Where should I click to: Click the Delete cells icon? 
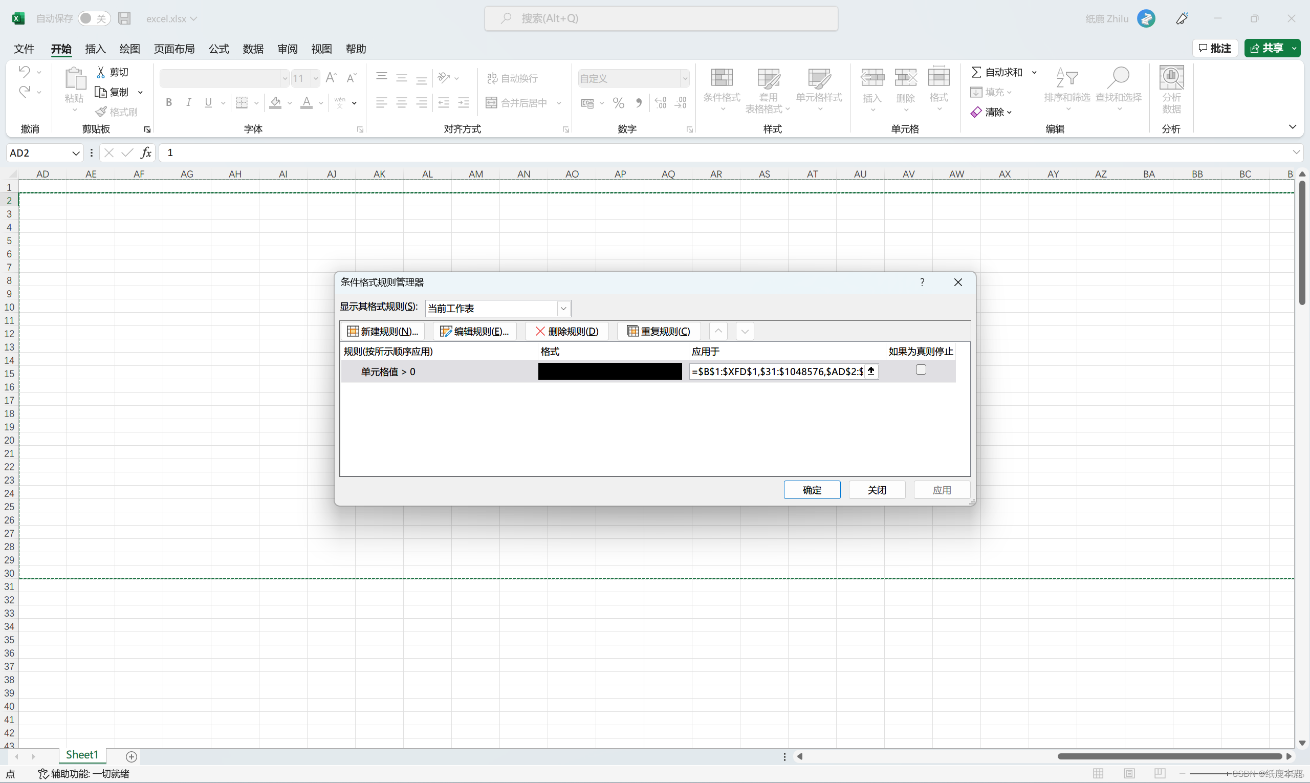[905, 78]
